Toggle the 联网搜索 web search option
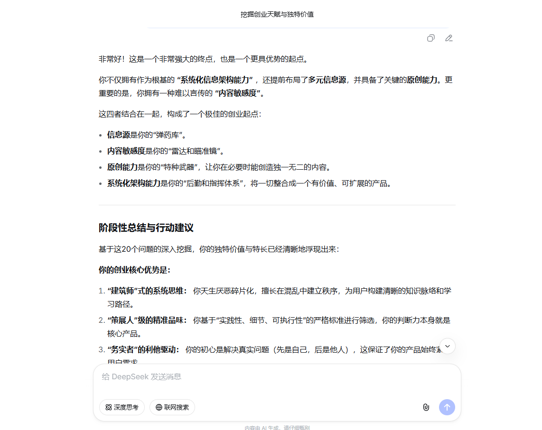This screenshot has width=542, height=430. 172,407
